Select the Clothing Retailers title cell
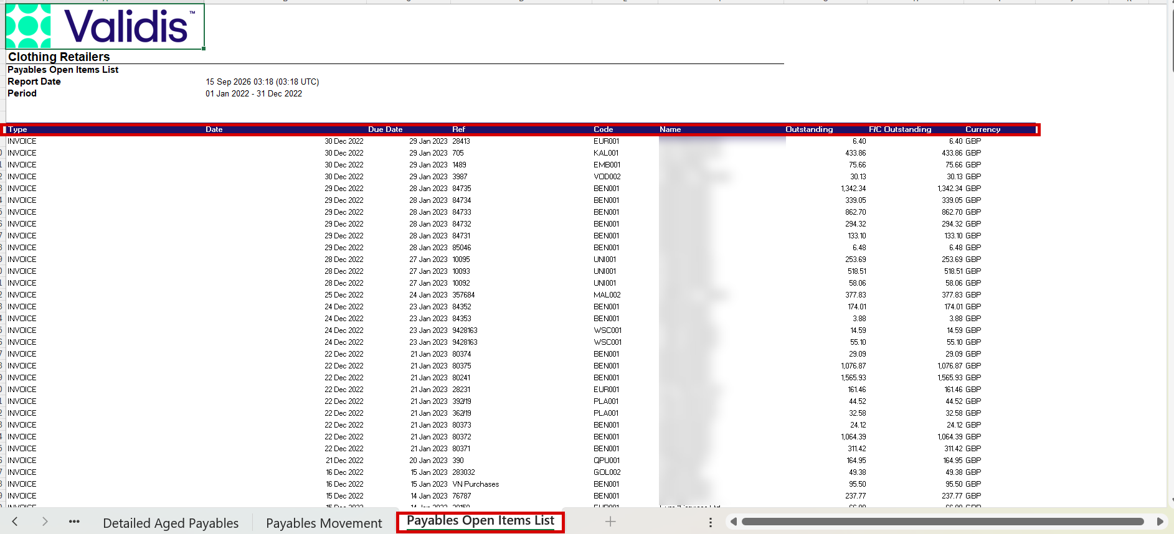Viewport: 1174px width, 534px height. (x=59, y=57)
